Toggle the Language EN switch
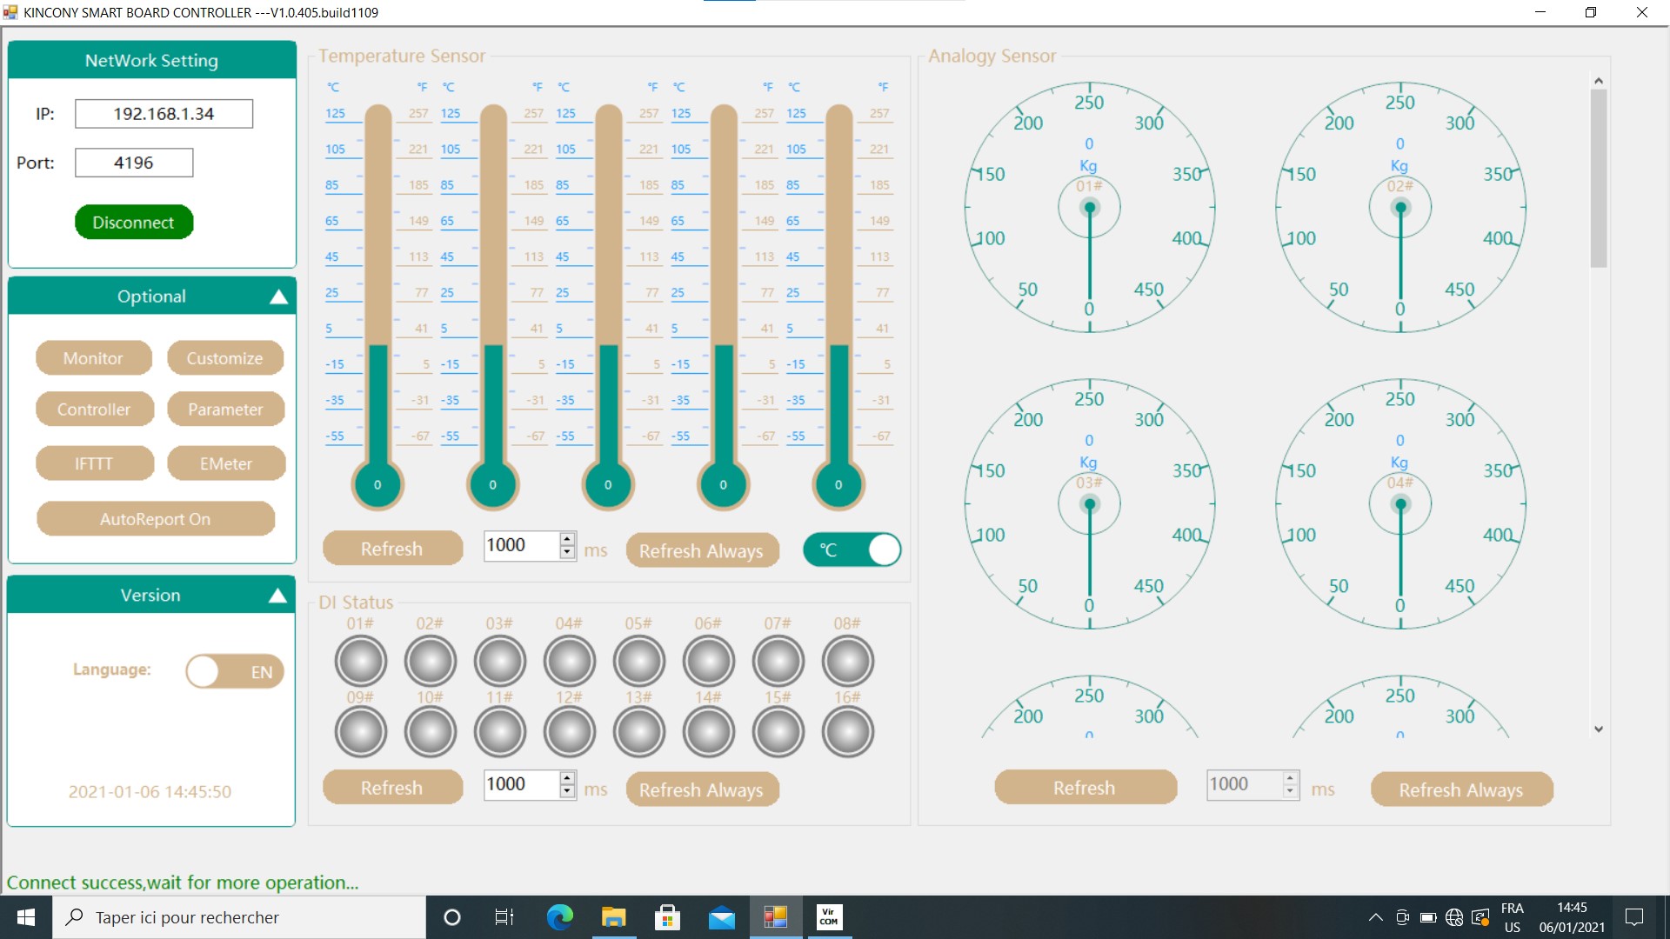This screenshot has height=939, width=1670. (x=235, y=671)
